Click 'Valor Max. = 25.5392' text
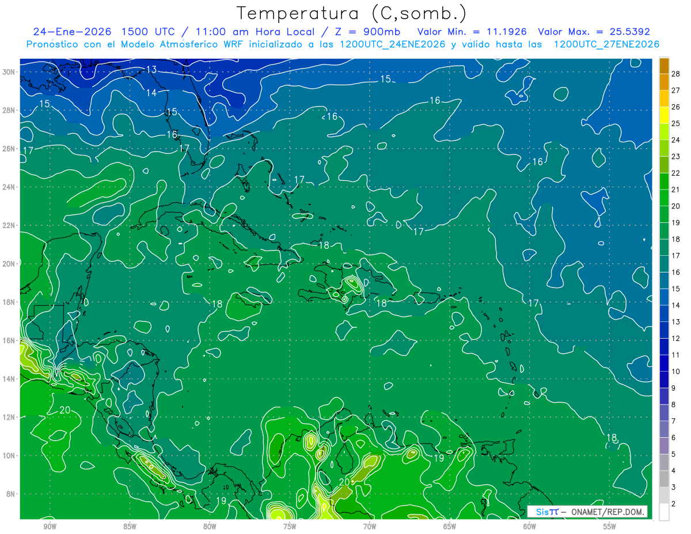Viewport: 691px width, 534px height. (x=594, y=32)
